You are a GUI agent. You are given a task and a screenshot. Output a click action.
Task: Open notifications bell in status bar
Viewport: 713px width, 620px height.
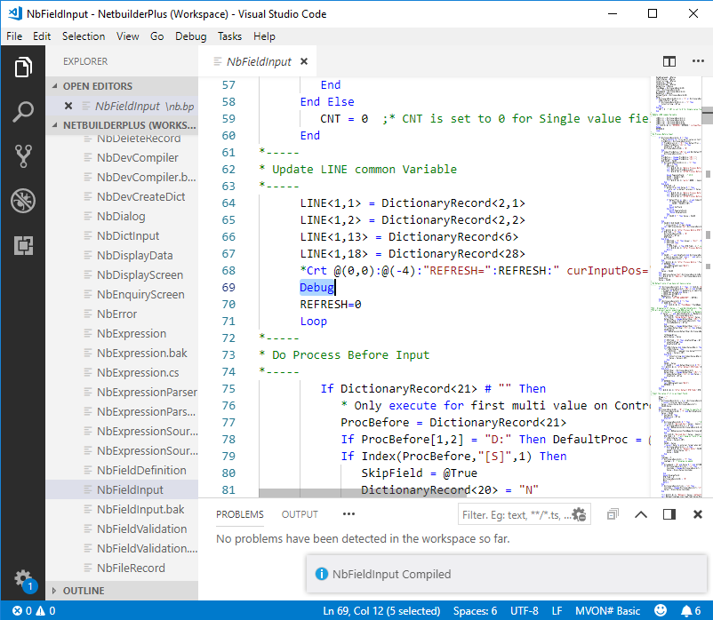[690, 611]
